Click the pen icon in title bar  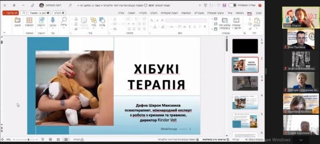(x=32, y=5)
